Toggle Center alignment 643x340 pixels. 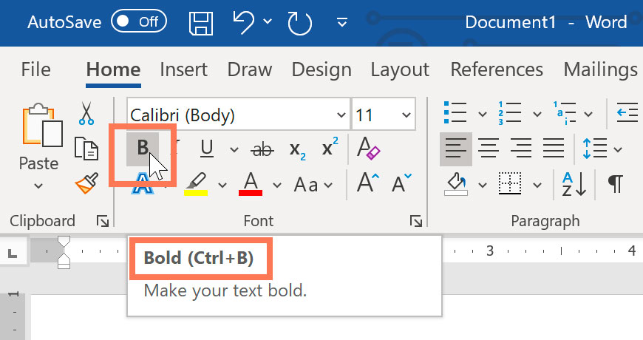[489, 148]
